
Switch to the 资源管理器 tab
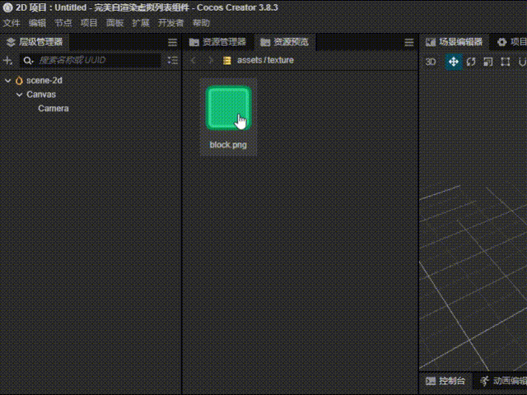click(x=217, y=42)
